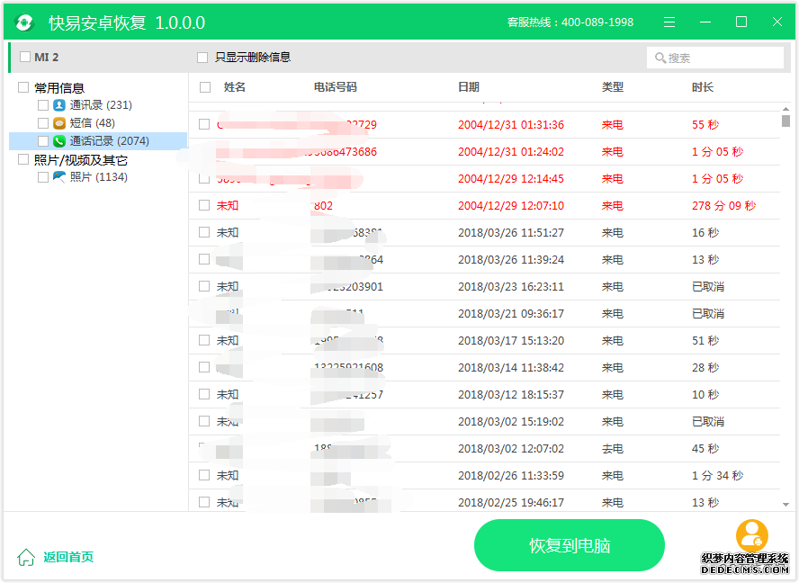Image resolution: width=799 pixels, height=583 pixels.
Task: Click the 通话记录 phone icon
Action: coord(59,141)
